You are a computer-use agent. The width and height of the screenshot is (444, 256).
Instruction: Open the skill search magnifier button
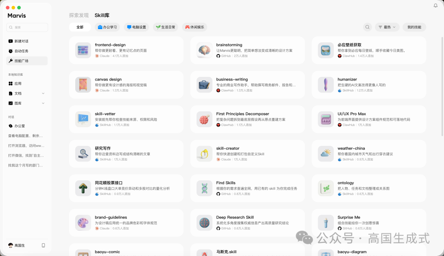point(367,27)
